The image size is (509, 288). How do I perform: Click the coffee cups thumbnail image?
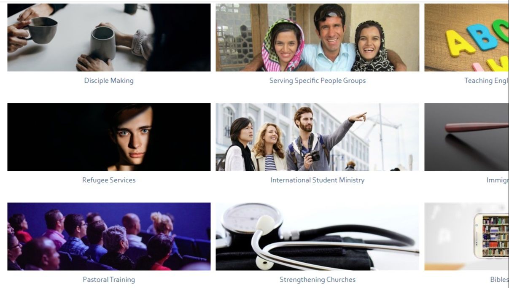(109, 38)
